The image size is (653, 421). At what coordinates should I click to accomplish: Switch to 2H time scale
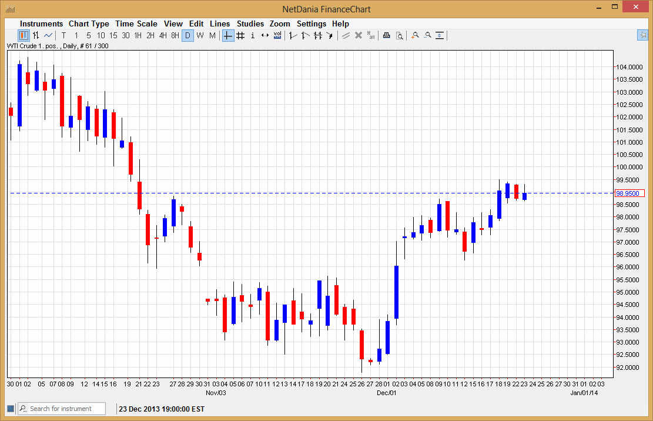pos(150,35)
